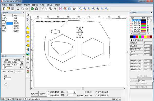Pick the yellow palette color swatch
Viewport: 154px width, 101px height.
(145, 37)
